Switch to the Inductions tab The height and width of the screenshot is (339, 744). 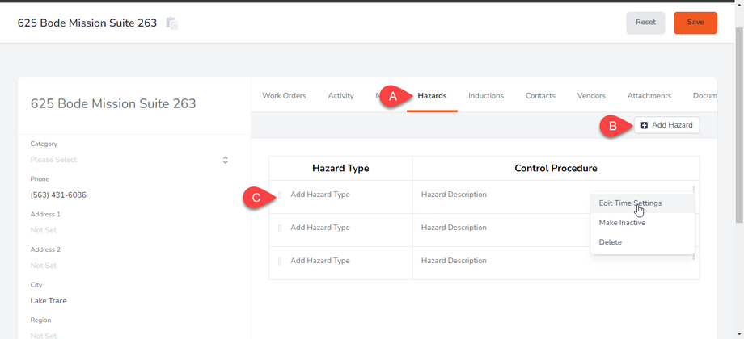tap(486, 96)
